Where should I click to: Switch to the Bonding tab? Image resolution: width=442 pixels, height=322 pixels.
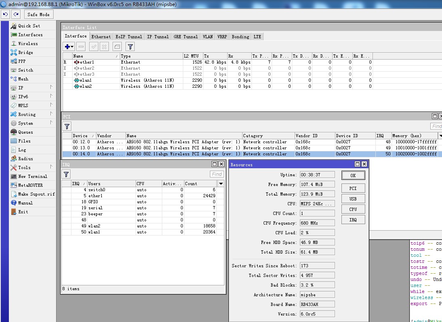pyautogui.click(x=241, y=37)
